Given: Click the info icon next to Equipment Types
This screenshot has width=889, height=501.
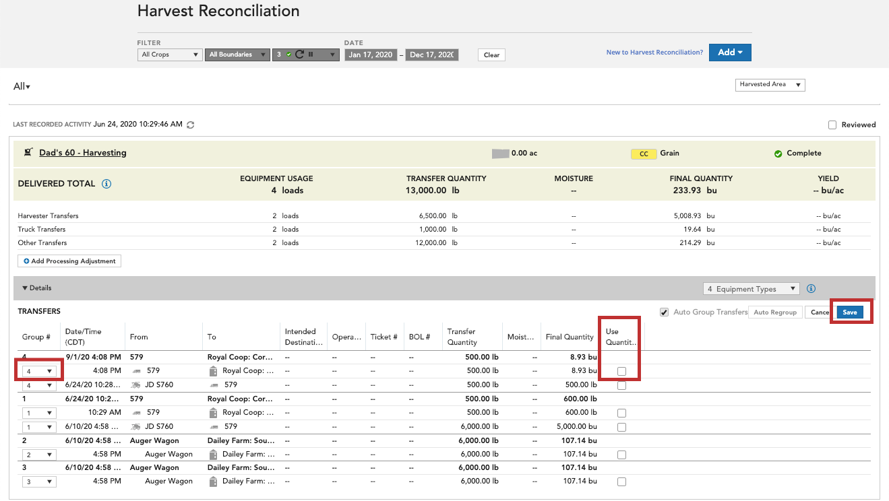Looking at the screenshot, I should (x=811, y=289).
